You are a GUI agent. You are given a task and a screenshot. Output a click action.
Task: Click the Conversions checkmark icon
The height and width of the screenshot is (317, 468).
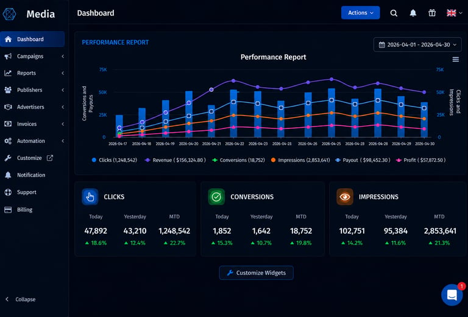[x=216, y=197]
